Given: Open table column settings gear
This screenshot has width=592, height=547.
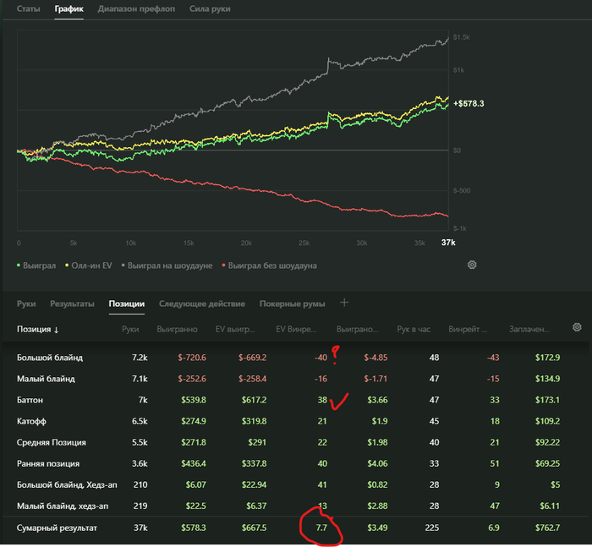Looking at the screenshot, I should click(577, 327).
